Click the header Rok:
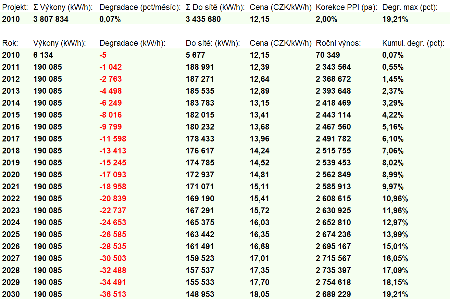450x299 pixels. (10, 43)
